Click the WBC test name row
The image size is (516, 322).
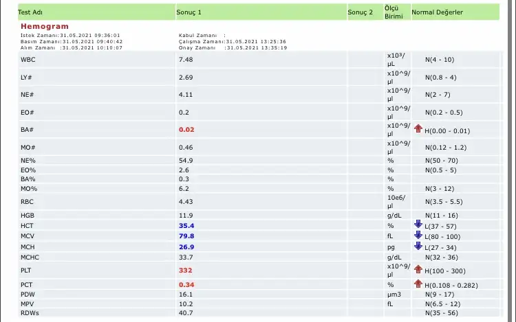click(x=28, y=60)
